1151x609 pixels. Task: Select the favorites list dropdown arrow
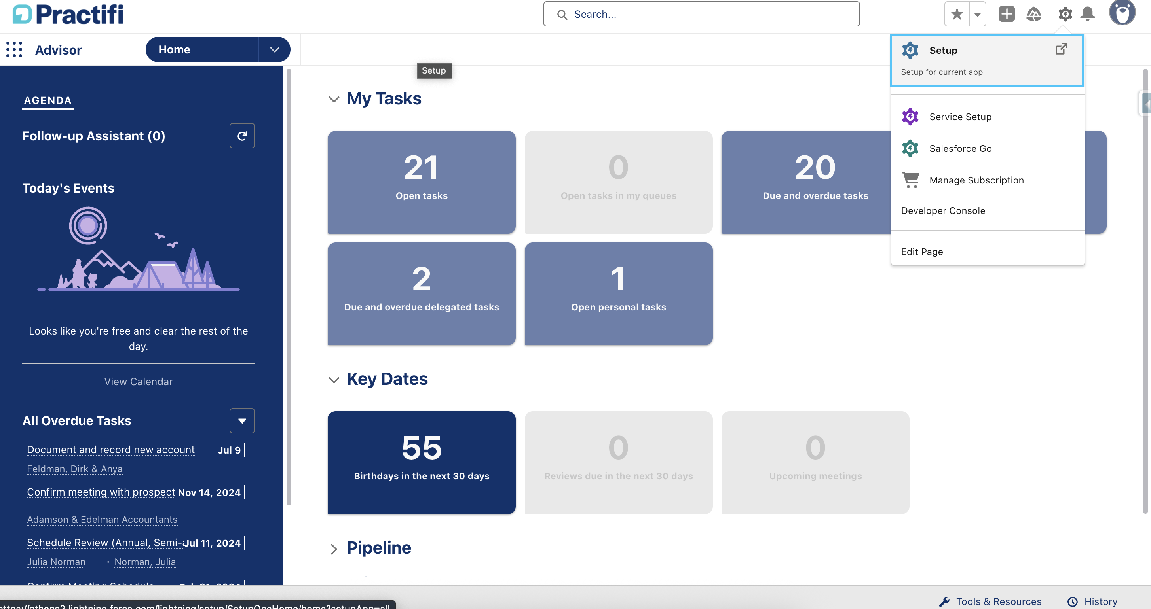pyautogui.click(x=977, y=14)
